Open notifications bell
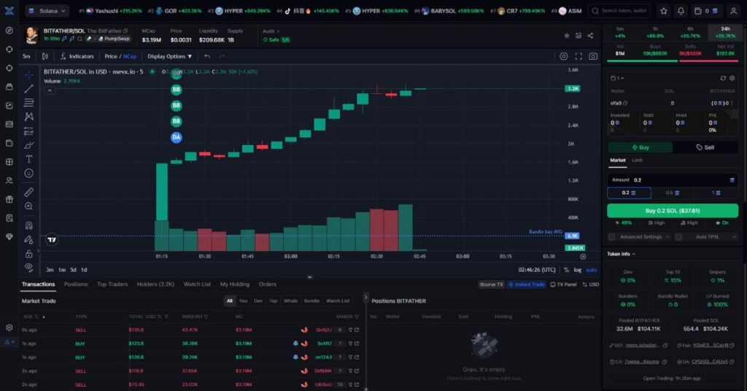 (681, 11)
